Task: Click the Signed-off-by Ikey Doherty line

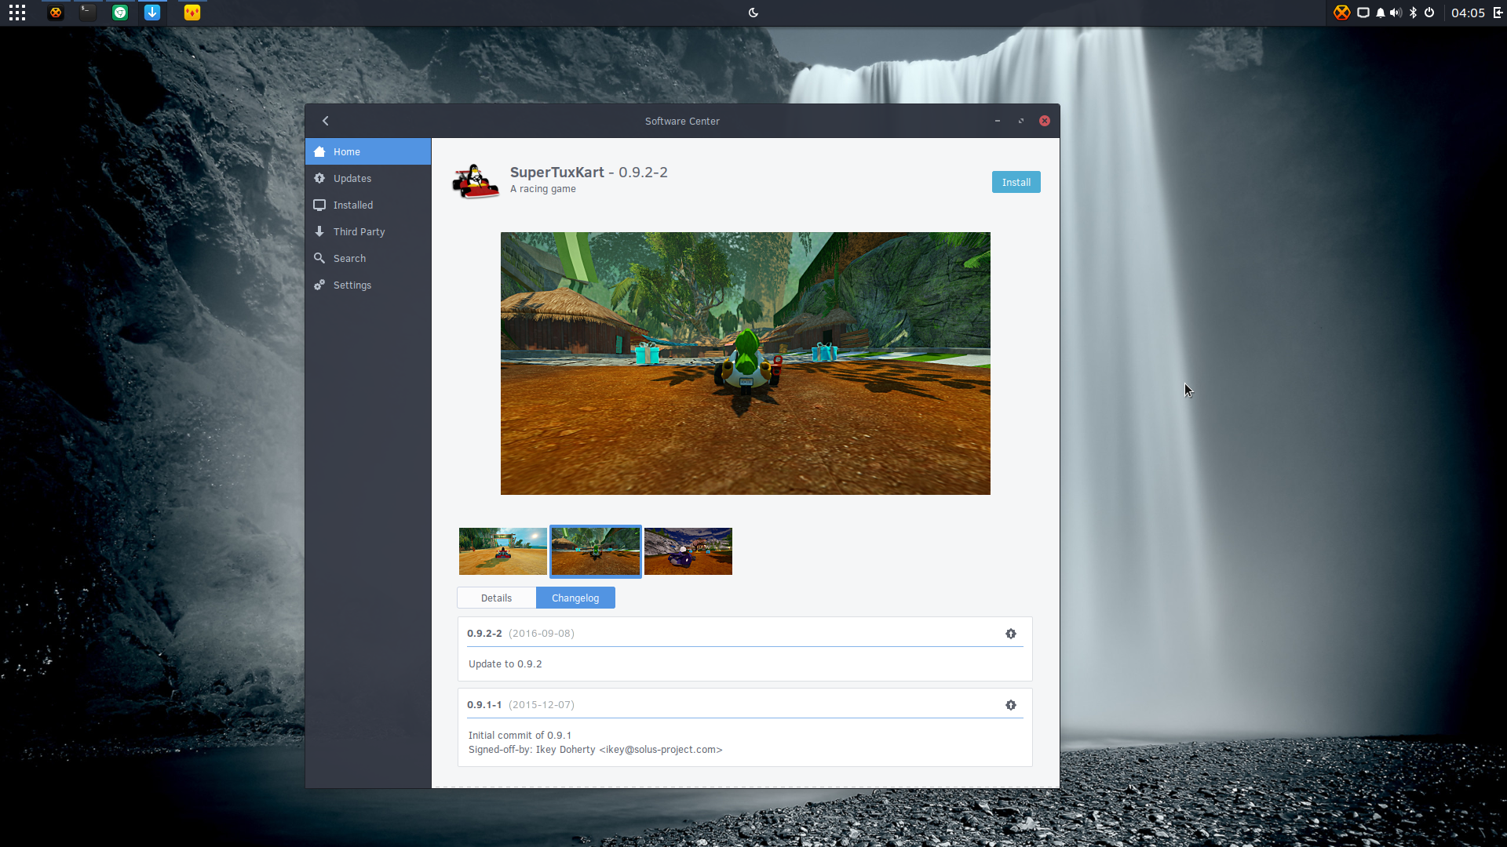Action: (x=595, y=749)
